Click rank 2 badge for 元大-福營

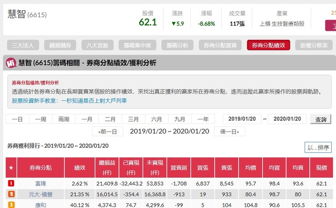point(11,194)
